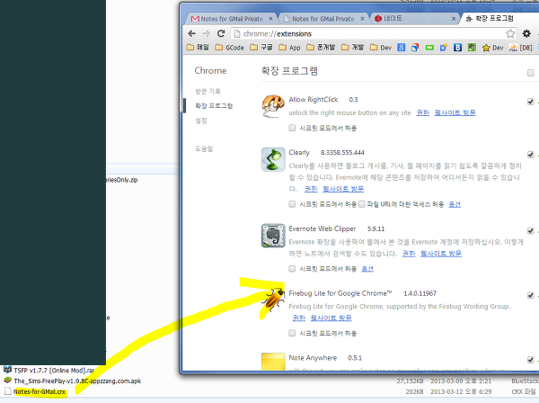View permissions link for Allow RightClick

pos(423,112)
